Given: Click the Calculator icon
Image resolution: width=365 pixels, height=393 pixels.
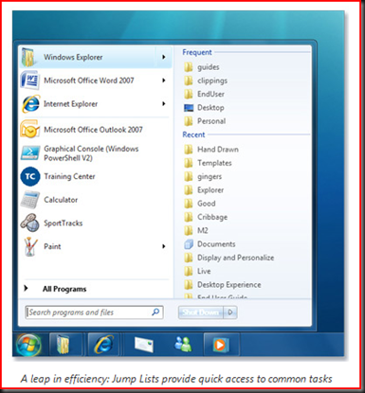Looking at the screenshot, I should point(30,200).
